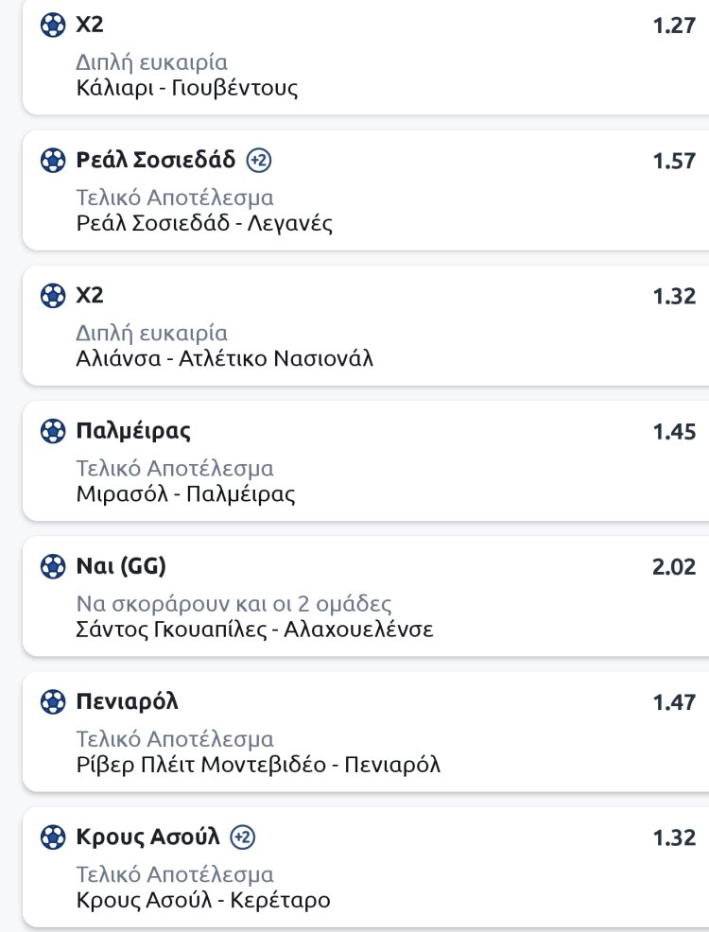Select the 2.02 odds for Ναι (GG)

point(674,567)
